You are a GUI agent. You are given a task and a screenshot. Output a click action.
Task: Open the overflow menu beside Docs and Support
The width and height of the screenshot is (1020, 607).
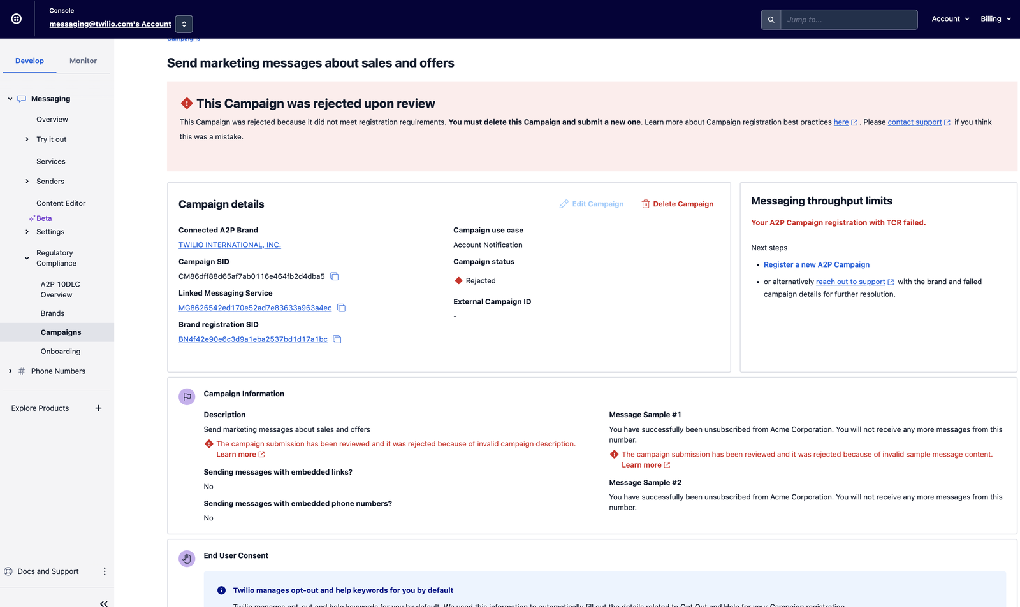[x=105, y=571]
